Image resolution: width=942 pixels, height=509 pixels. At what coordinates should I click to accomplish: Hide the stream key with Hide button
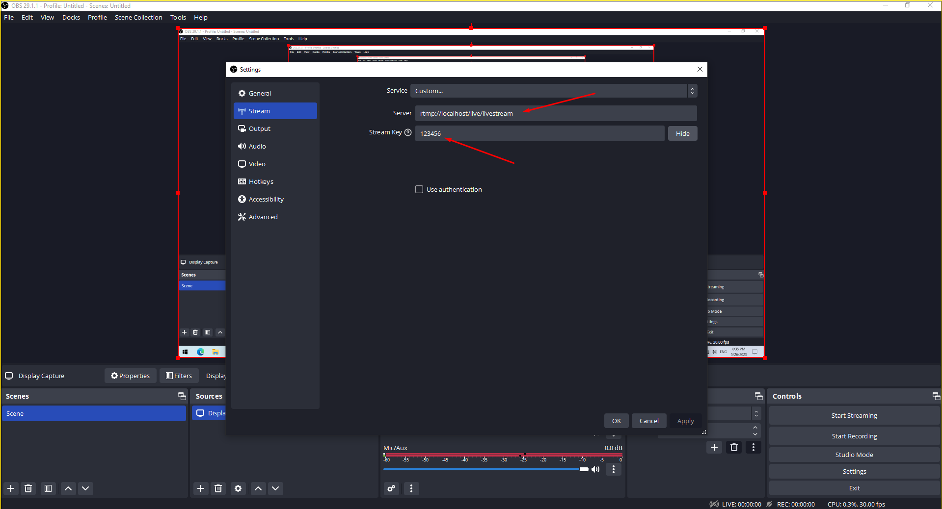[x=682, y=133]
